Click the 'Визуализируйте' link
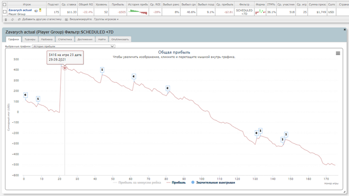This screenshot has height=196, width=349. (81, 19)
